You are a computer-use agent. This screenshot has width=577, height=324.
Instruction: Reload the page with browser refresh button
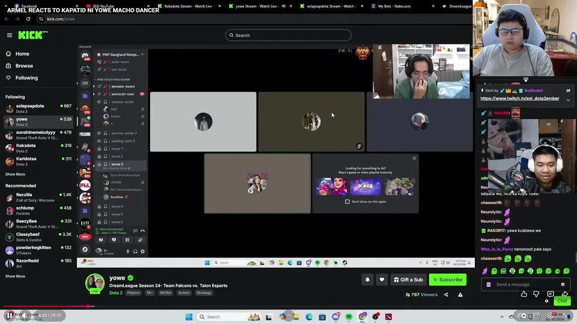(x=28, y=19)
